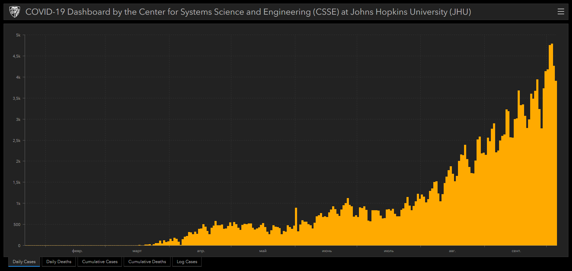This screenshot has width=572, height=271.
Task: Select the Cumulative Cases tab
Action: [x=100, y=262]
